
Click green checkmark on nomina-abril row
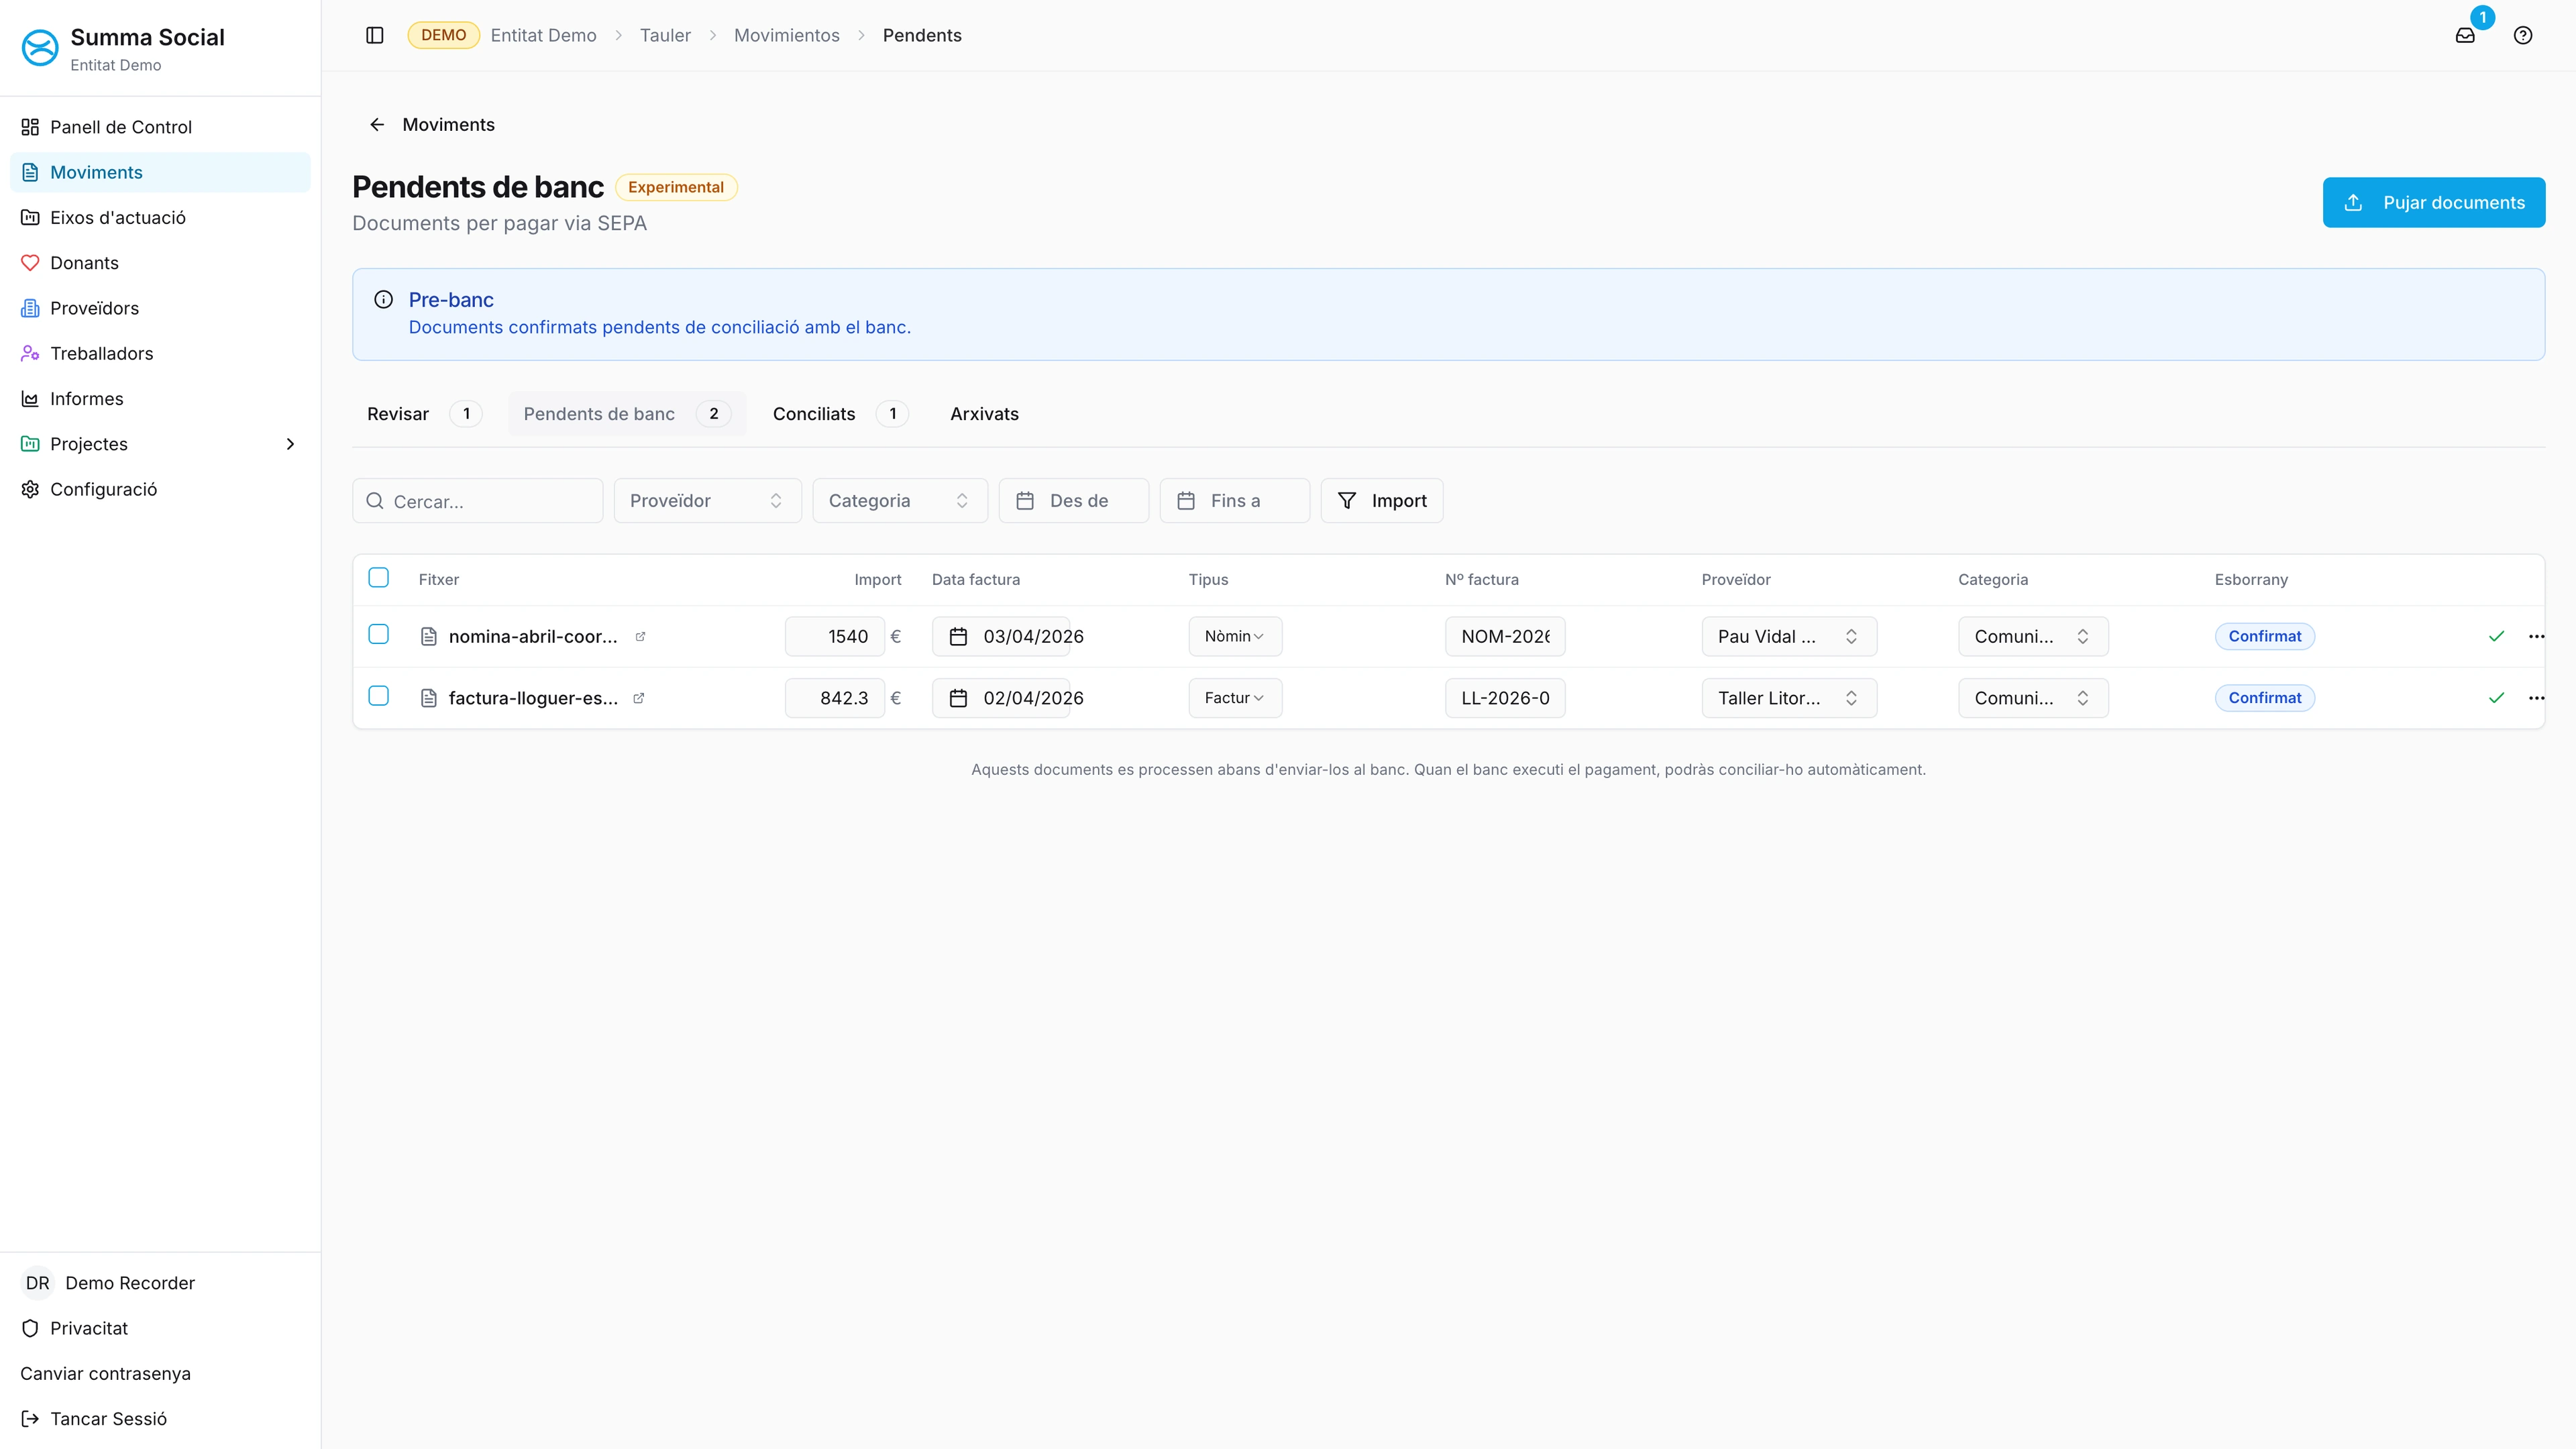pyautogui.click(x=2496, y=636)
